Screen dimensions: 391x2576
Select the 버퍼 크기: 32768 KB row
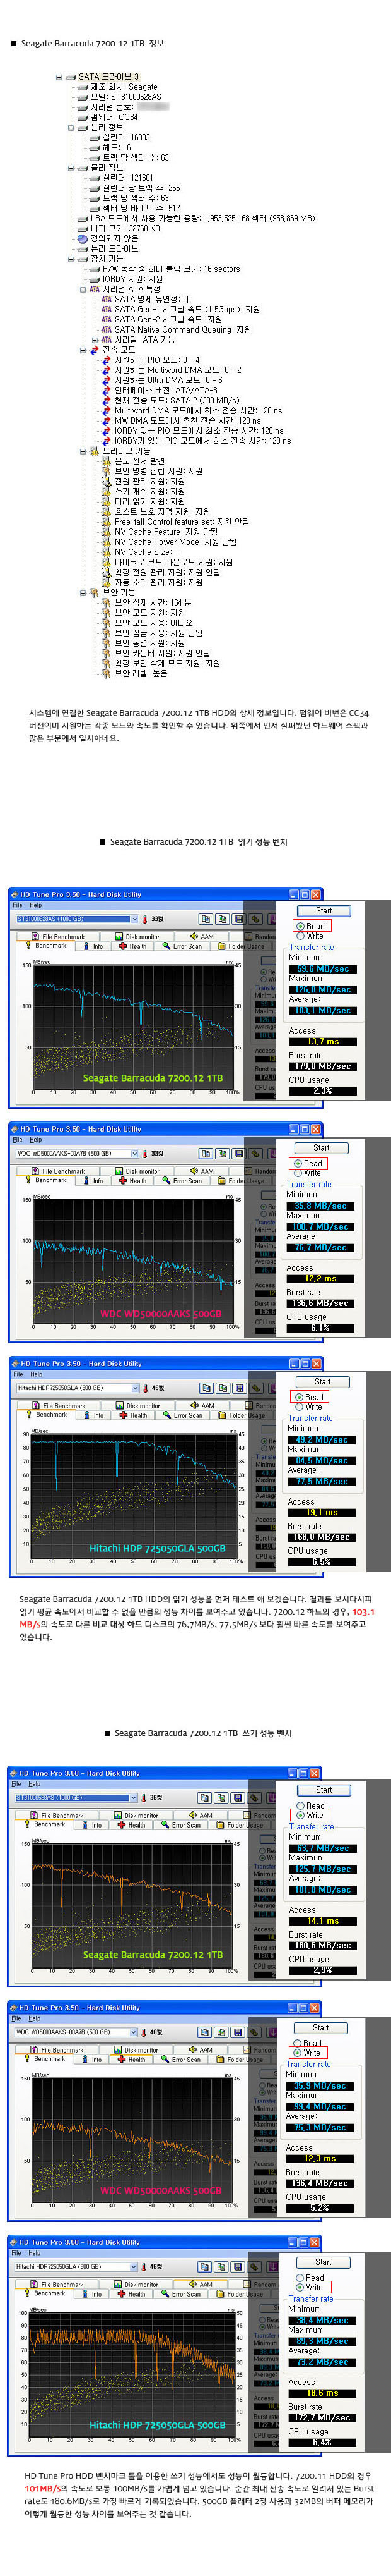coord(119,228)
